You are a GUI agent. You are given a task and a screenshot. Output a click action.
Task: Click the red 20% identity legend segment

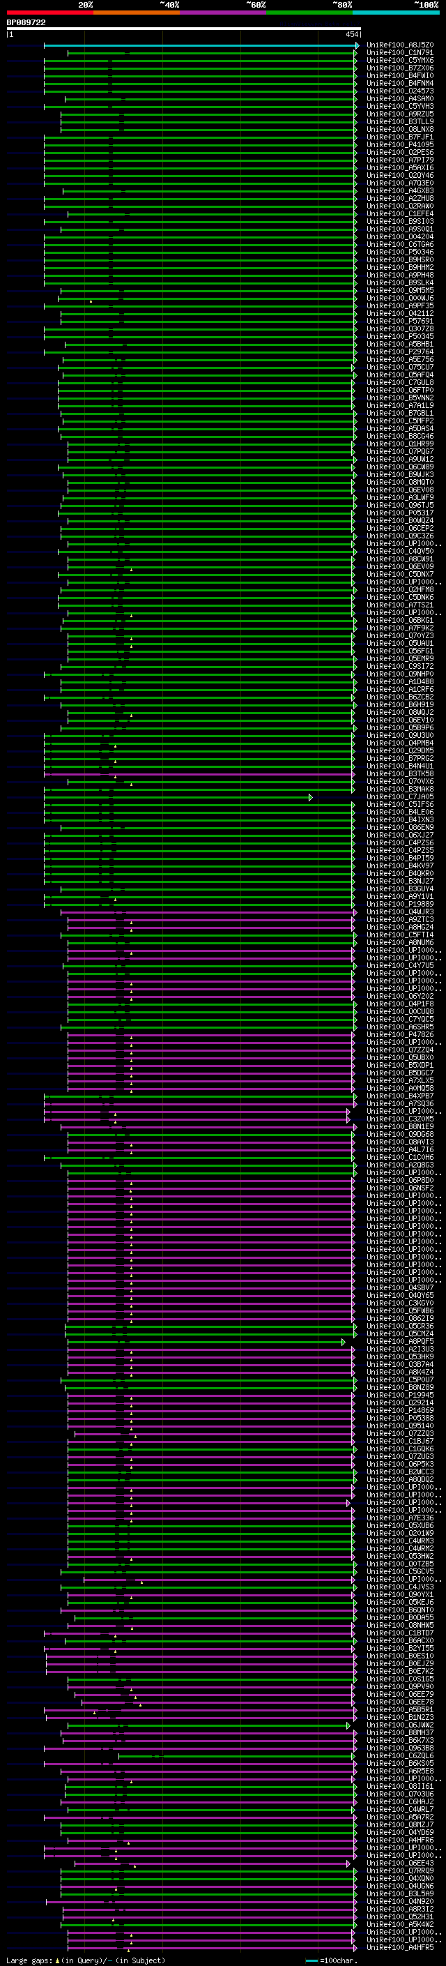pyautogui.click(x=49, y=13)
